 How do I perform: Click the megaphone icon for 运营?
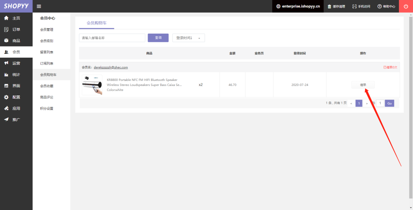point(7,63)
